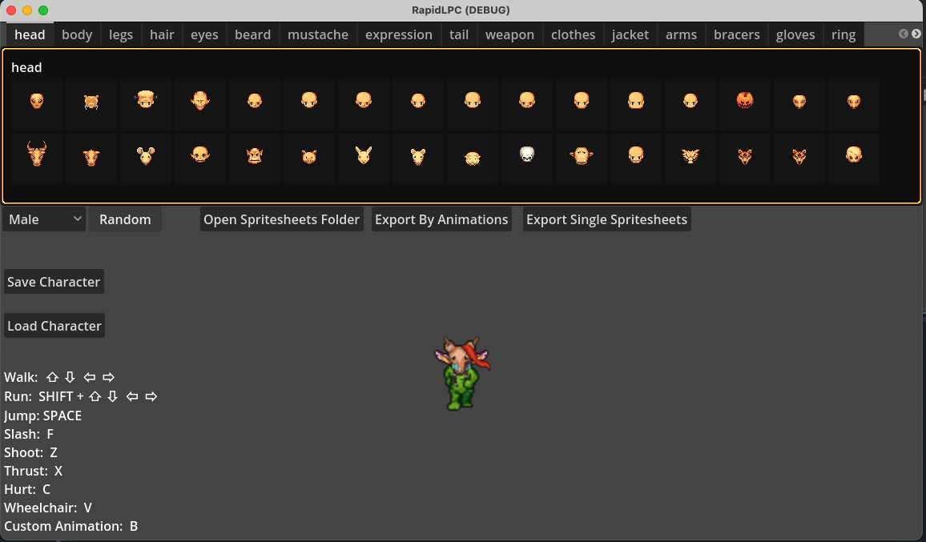Click the 'head' panel heading label
This screenshot has height=542, width=926.
[26, 67]
